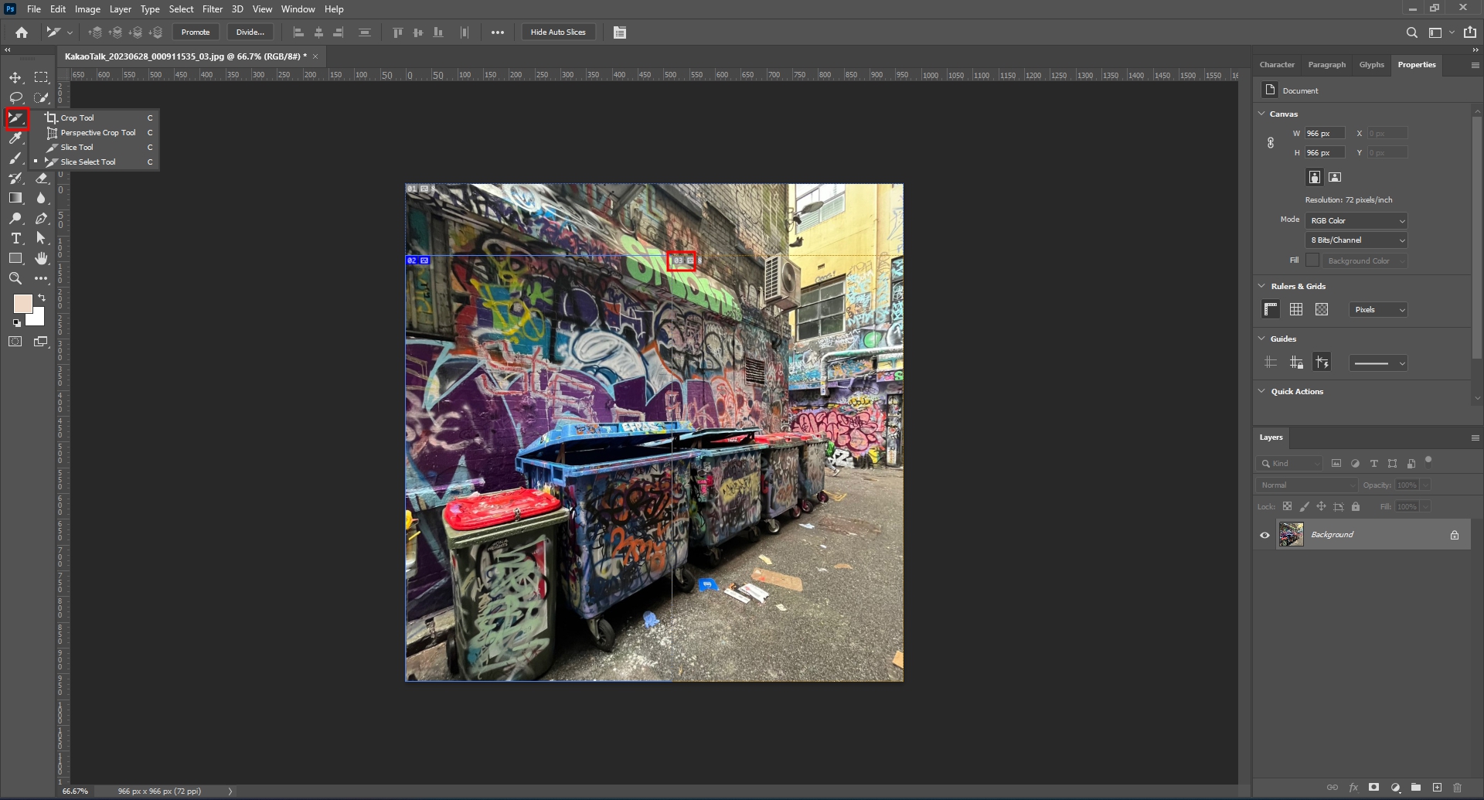Select the Rectangular Marquee tool

click(42, 78)
